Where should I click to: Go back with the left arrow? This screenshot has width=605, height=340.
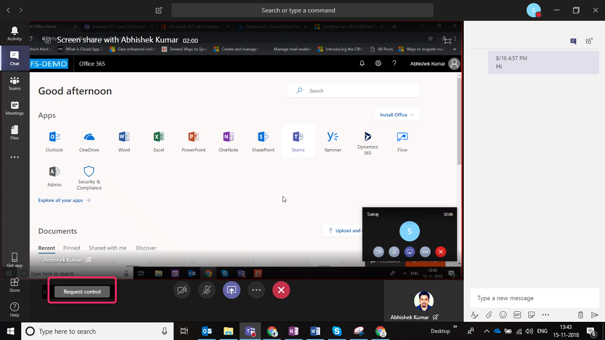pos(8,10)
